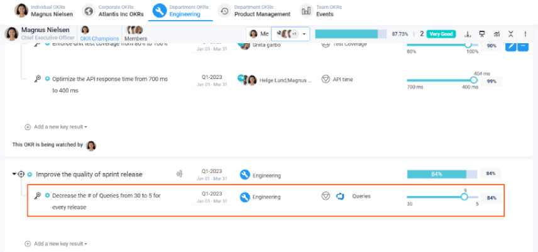Click the history clock icon beside Product Management

(224, 11)
